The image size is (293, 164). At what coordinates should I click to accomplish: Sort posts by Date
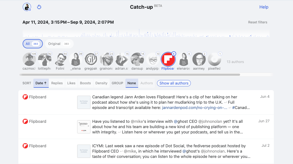(41, 83)
